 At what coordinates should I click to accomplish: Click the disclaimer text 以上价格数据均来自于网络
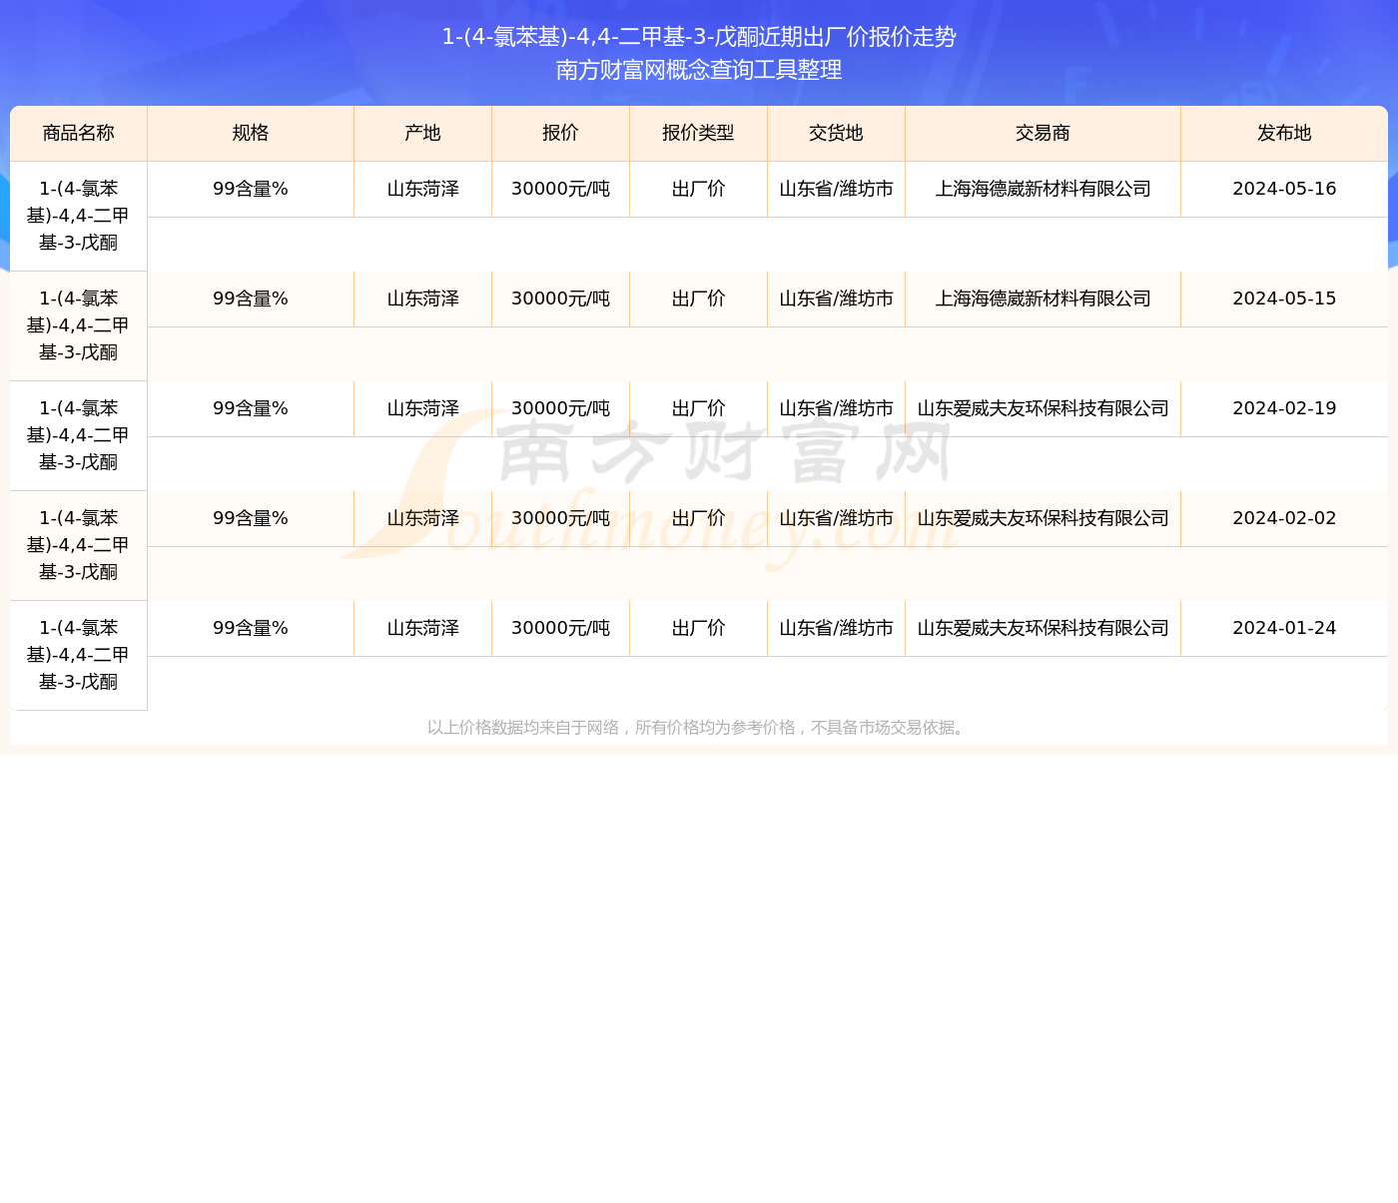(x=523, y=728)
